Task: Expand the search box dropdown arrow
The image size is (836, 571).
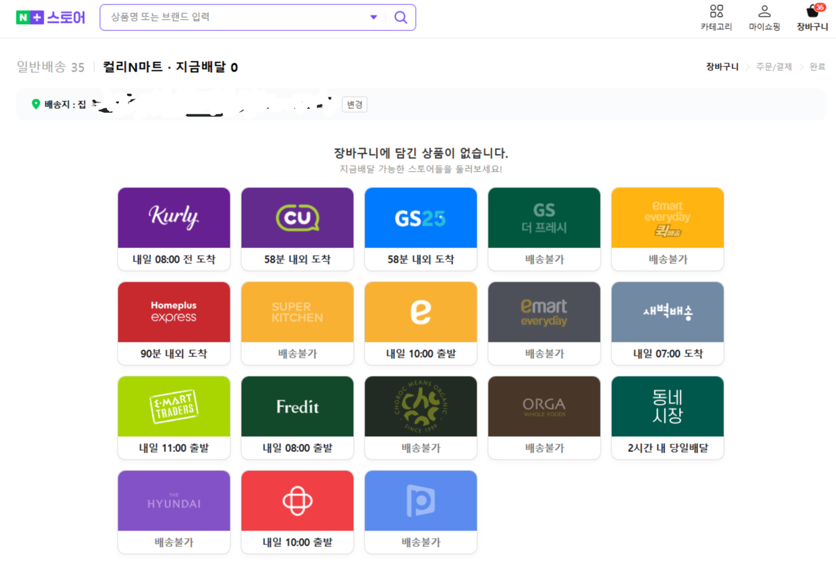Action: pos(373,17)
